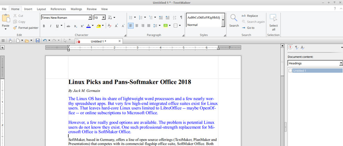This screenshot has width=343, height=146.
Task: Tick the Untitled 1 checkbox in sidebar
Action: click(290, 70)
